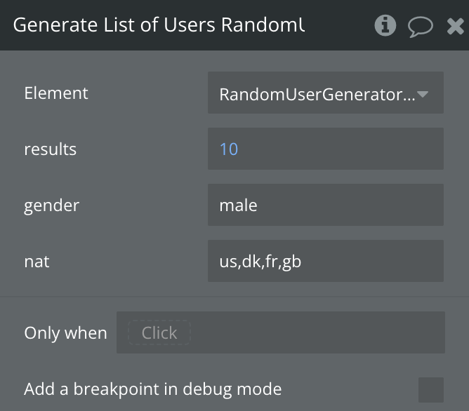The width and height of the screenshot is (469, 411).
Task: Click the dashed Click placeholder in Only when
Action: 159,332
